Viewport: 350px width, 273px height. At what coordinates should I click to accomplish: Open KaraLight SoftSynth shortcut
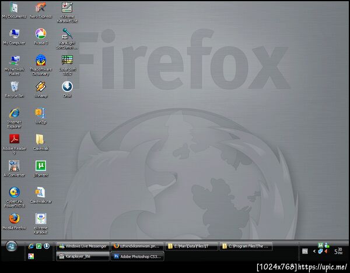[x=67, y=39]
